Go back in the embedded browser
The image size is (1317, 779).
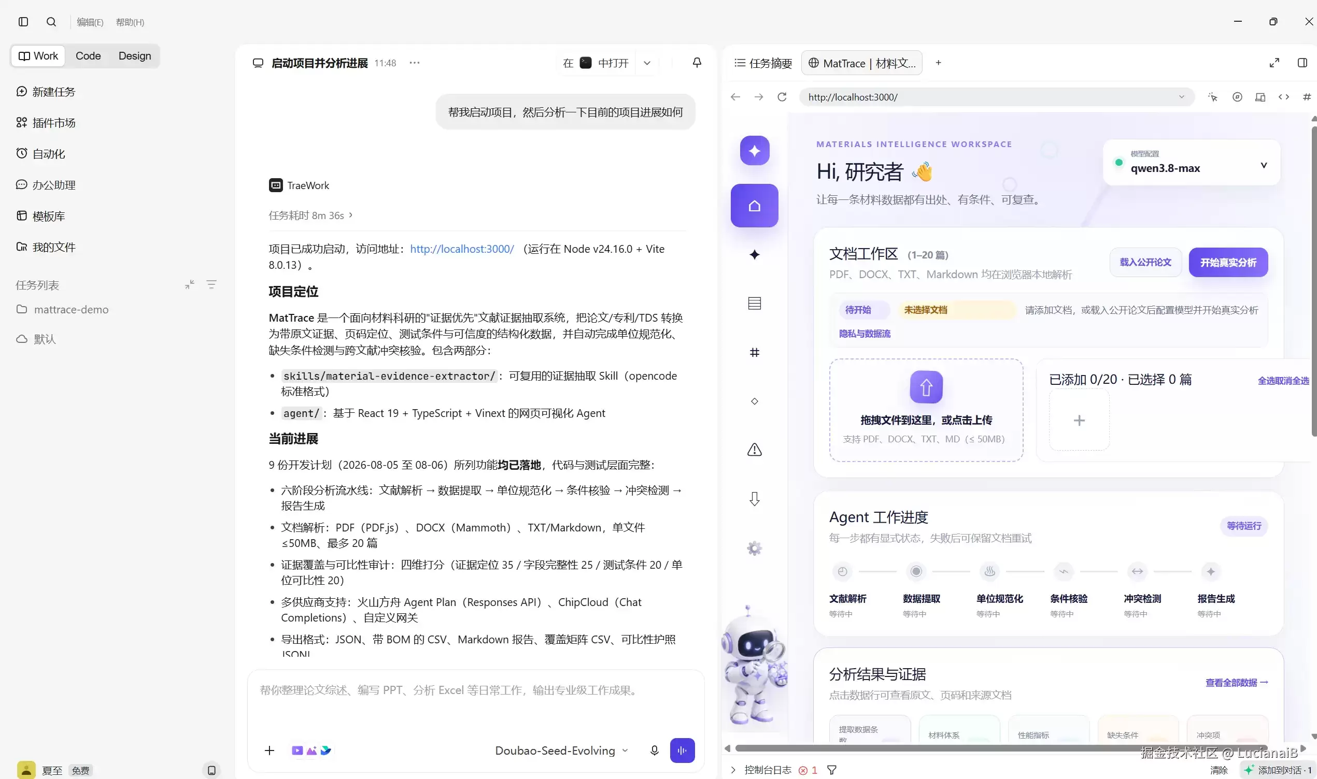pyautogui.click(x=735, y=96)
